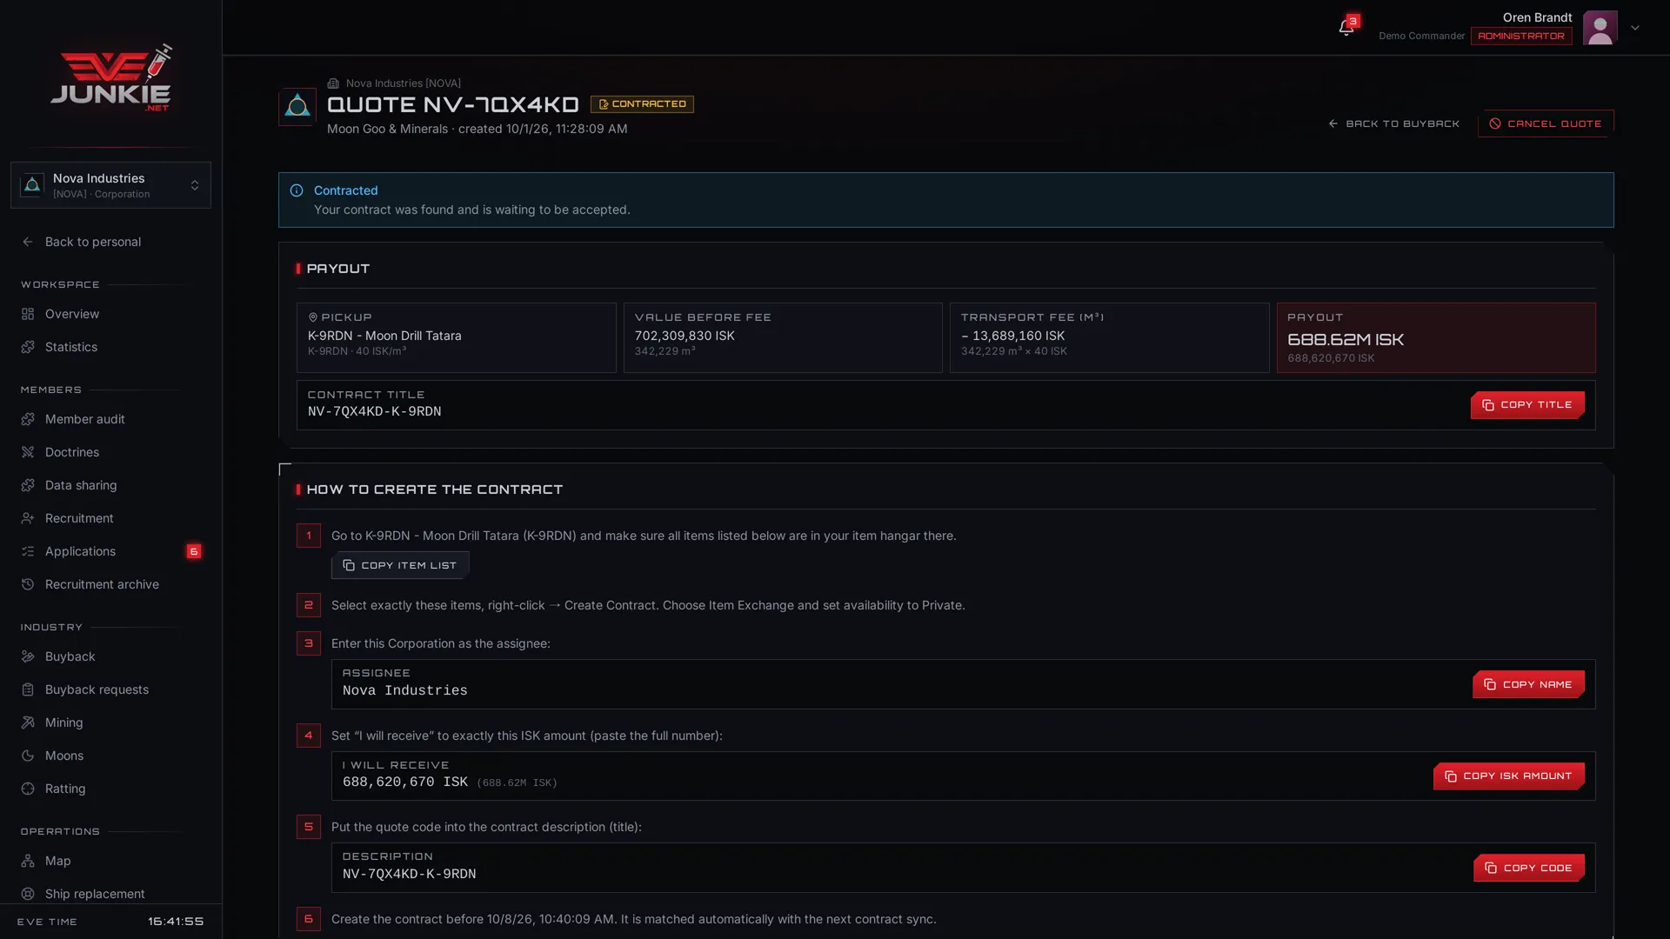This screenshot has width=1670, height=939.
Task: Click the Nova Industries corporation logo beside quote title
Action: click(297, 106)
